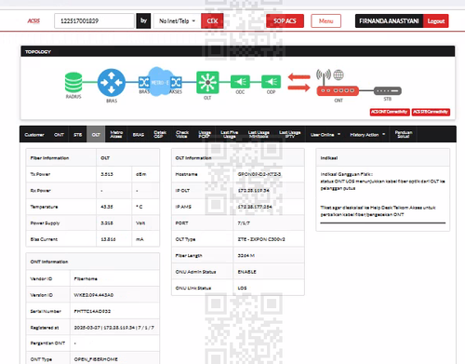
Task: Click the ODC splitter icon
Action: coord(240,82)
